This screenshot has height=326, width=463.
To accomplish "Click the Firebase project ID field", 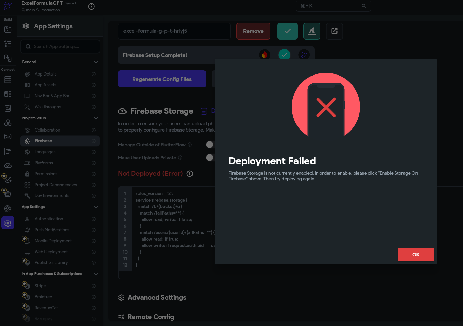I will click(x=174, y=31).
